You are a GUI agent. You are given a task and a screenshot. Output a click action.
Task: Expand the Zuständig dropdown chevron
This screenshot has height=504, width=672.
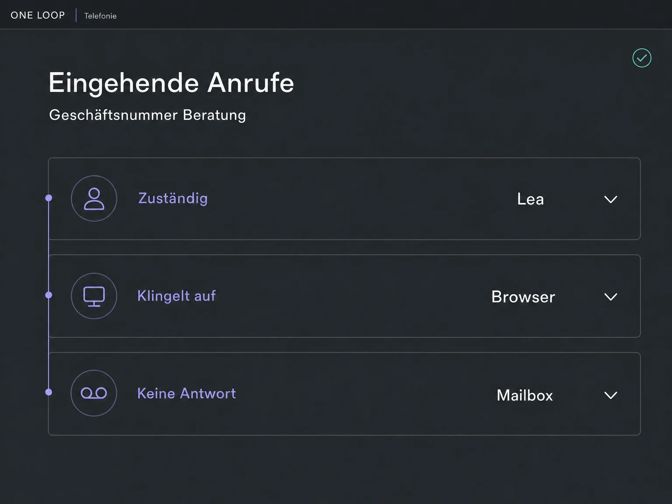[x=611, y=199]
